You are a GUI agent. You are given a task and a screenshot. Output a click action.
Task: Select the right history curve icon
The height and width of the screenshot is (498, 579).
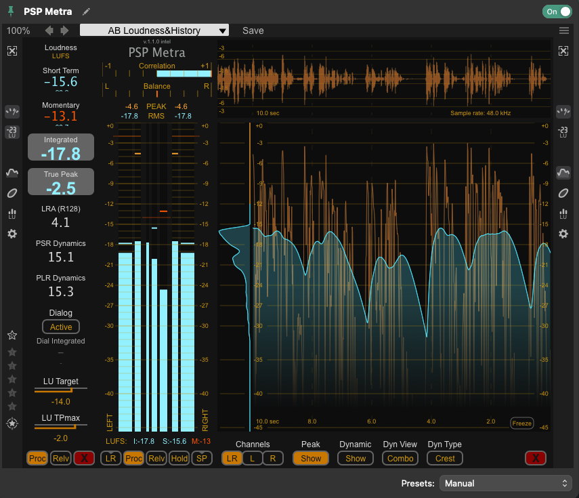pyautogui.click(x=563, y=173)
